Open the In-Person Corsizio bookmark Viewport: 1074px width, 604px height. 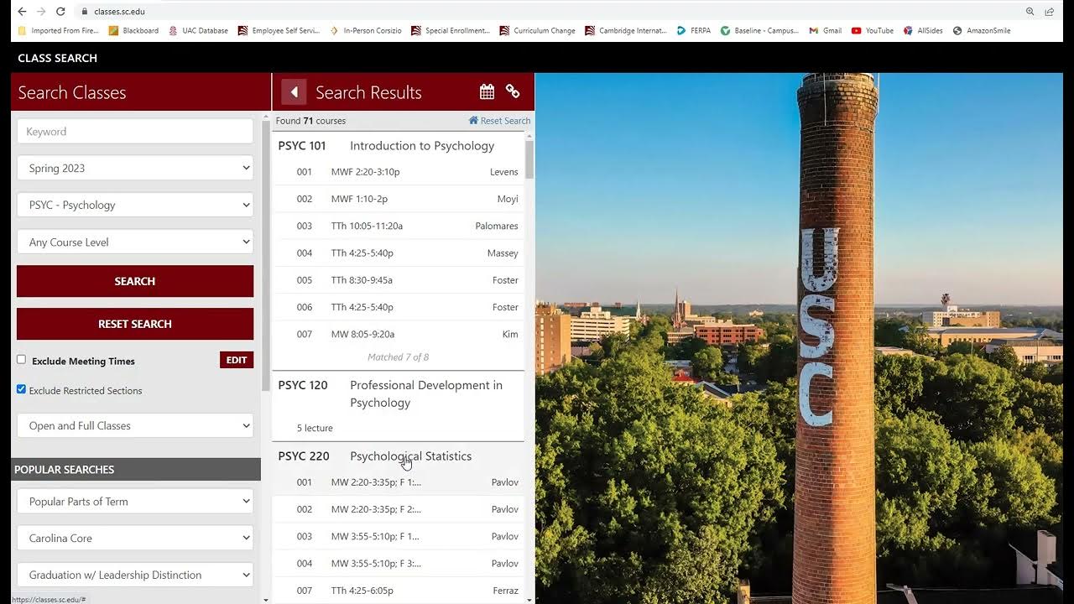click(365, 30)
